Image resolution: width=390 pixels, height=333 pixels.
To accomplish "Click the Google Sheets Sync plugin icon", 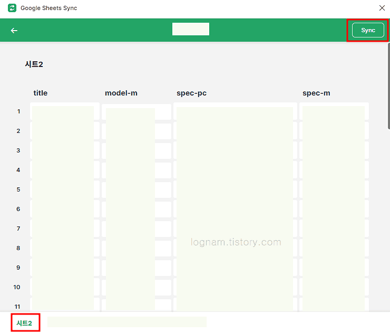I will tap(12, 8).
